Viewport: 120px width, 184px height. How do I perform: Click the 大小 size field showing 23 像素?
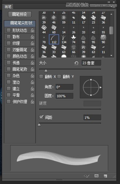(91, 63)
